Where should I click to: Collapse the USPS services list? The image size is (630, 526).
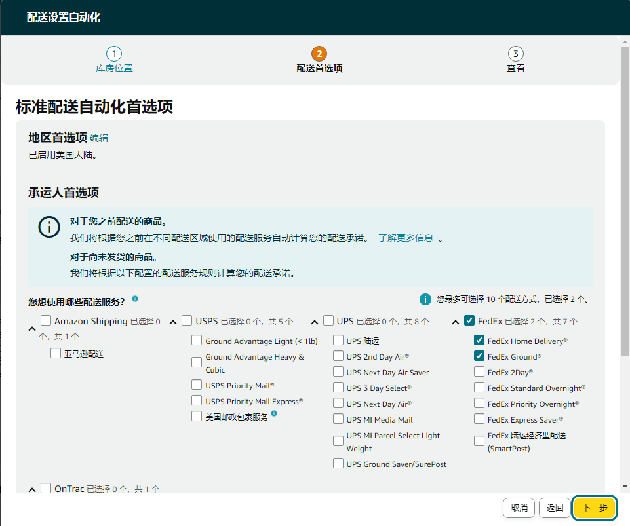(x=172, y=320)
